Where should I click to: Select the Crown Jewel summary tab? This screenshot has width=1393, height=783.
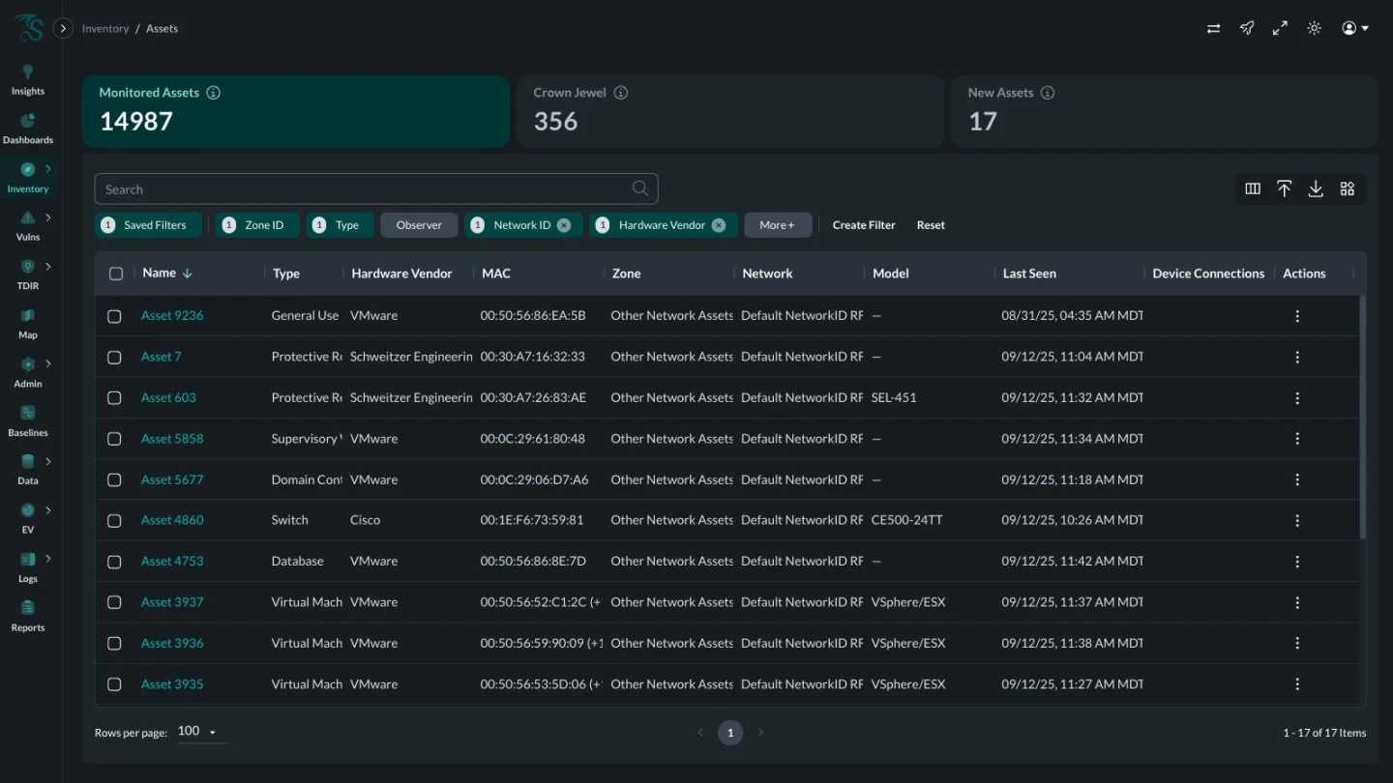[x=729, y=111]
